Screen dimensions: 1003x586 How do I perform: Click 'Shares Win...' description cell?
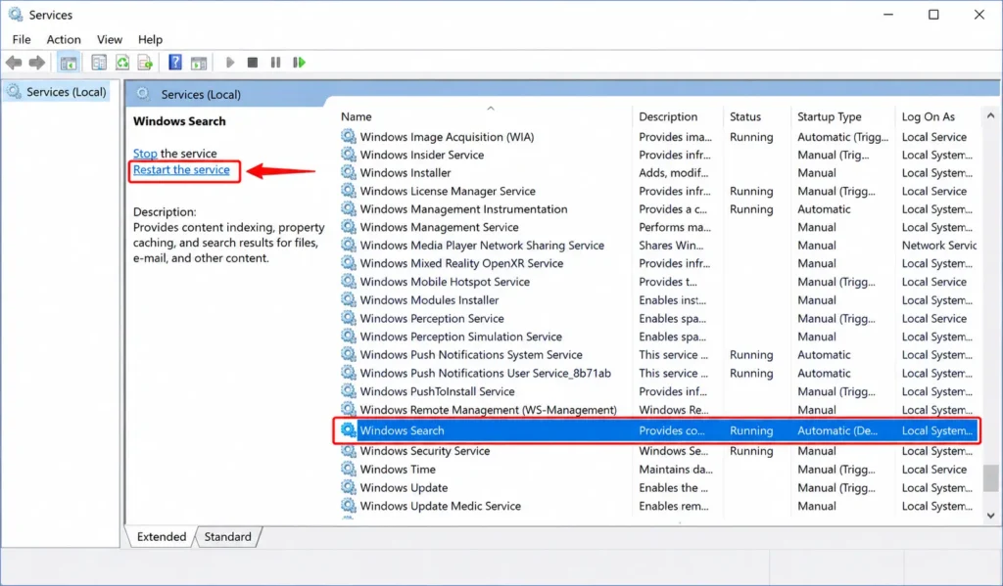coord(670,246)
